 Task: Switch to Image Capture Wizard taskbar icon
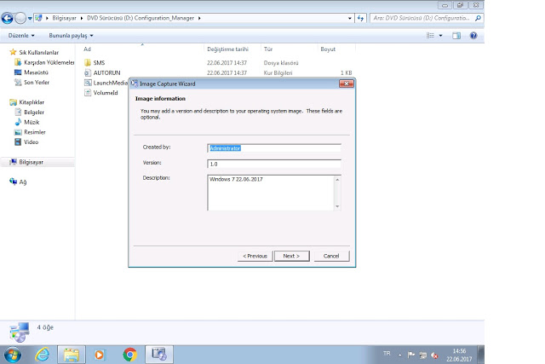(158, 353)
